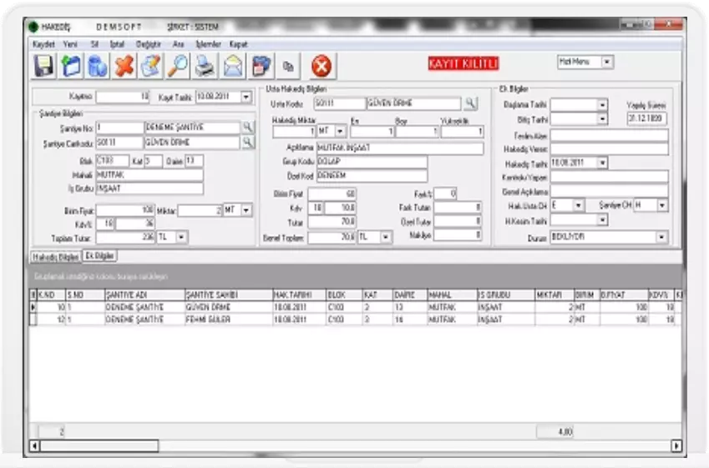The width and height of the screenshot is (709, 468).
Task: Click lookup icon beside Usta Kodu field
Action: (470, 103)
